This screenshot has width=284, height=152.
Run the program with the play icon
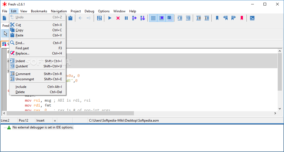point(110,18)
